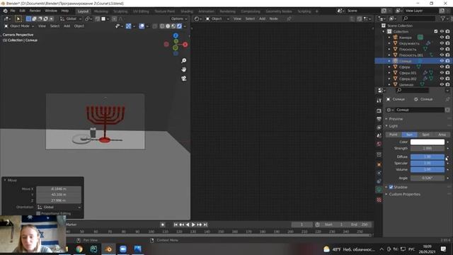Open the Render properties tab icon
The image size is (453, 255).
coord(379,110)
